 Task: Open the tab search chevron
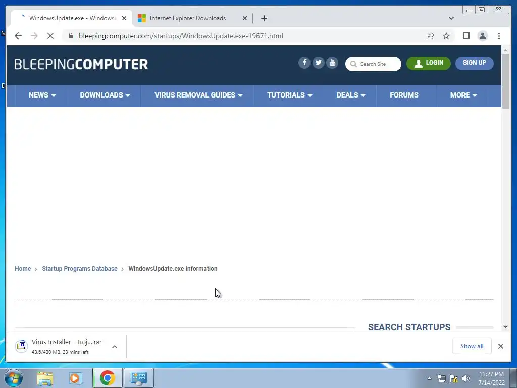451,18
